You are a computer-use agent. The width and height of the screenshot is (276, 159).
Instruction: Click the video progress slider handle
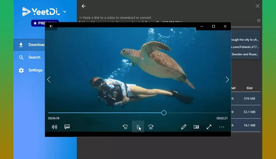click(164, 113)
